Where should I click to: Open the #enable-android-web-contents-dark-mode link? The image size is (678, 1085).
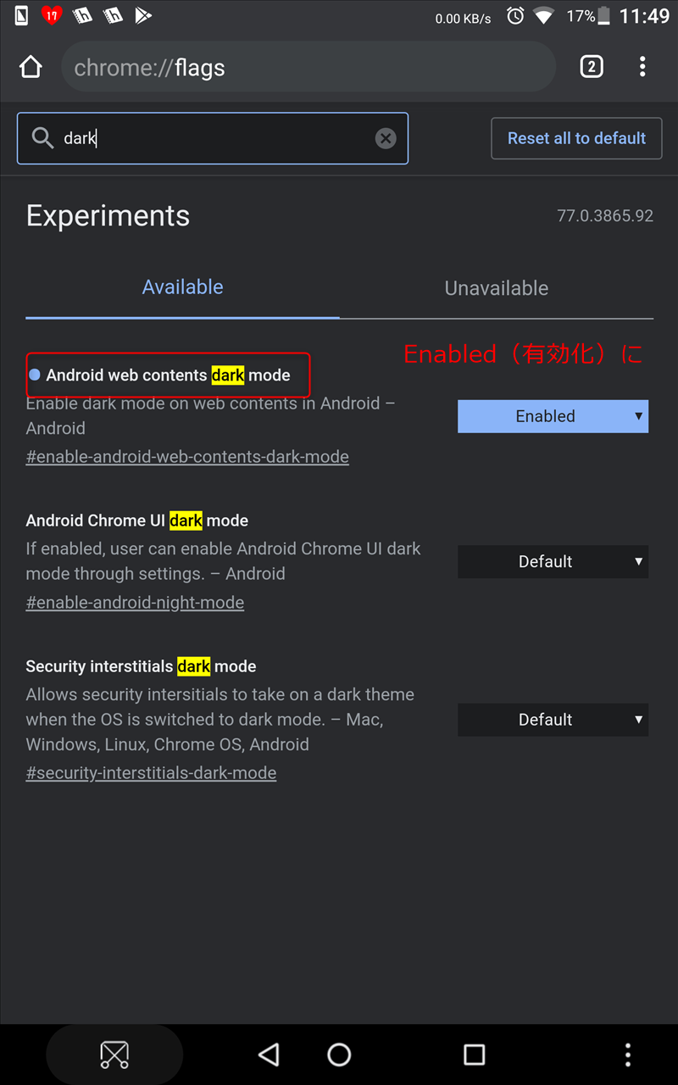coord(187,457)
